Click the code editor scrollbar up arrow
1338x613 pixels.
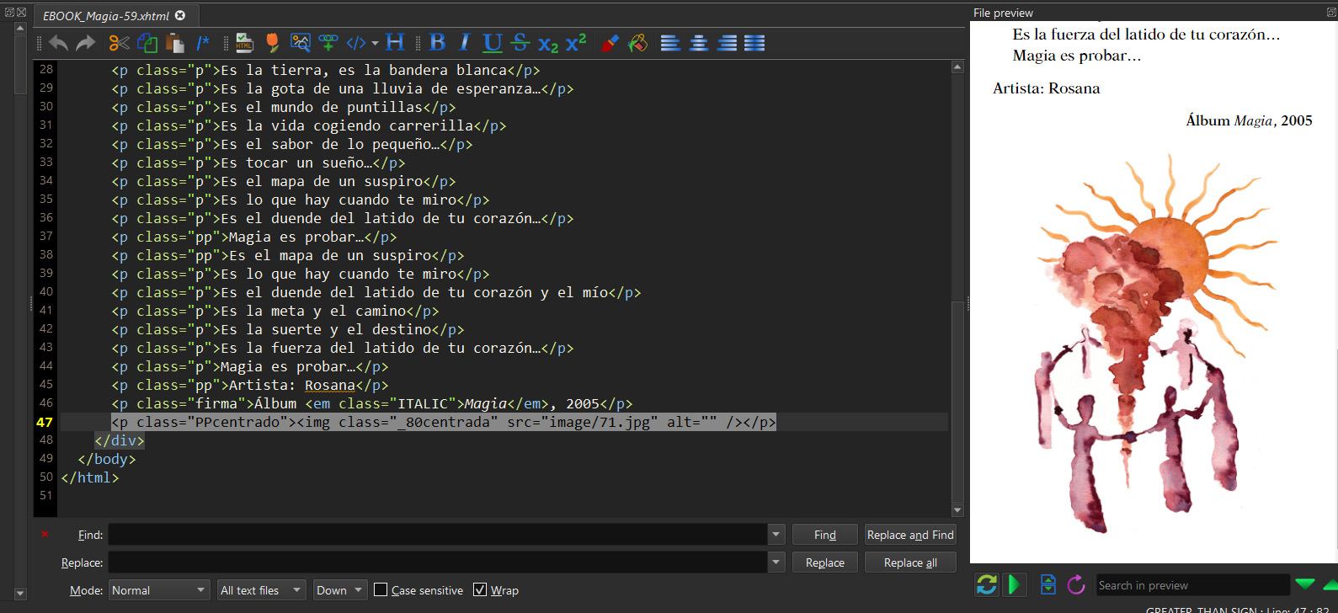point(957,67)
